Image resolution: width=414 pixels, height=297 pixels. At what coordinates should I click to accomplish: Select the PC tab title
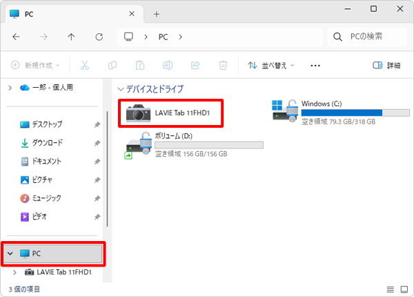pos(29,14)
